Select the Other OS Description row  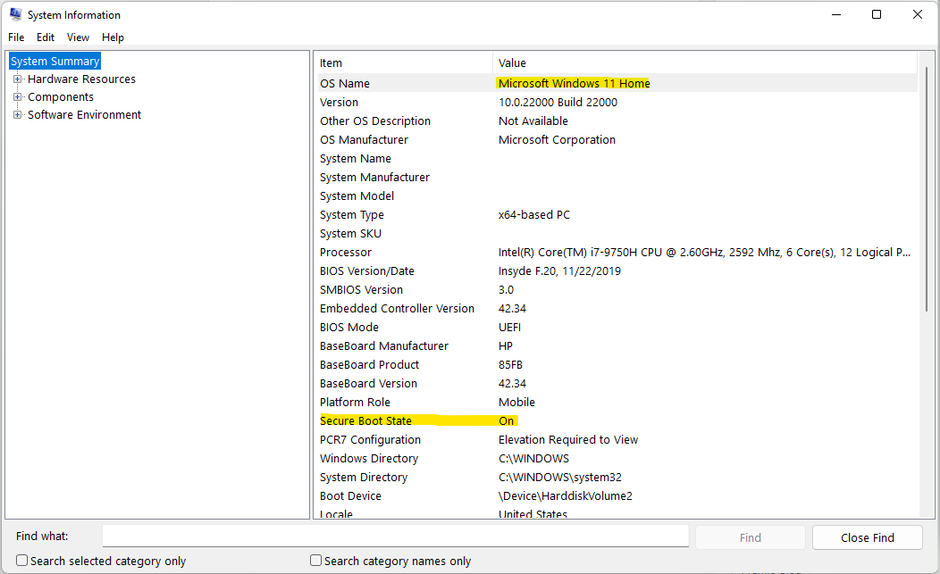[616, 121]
